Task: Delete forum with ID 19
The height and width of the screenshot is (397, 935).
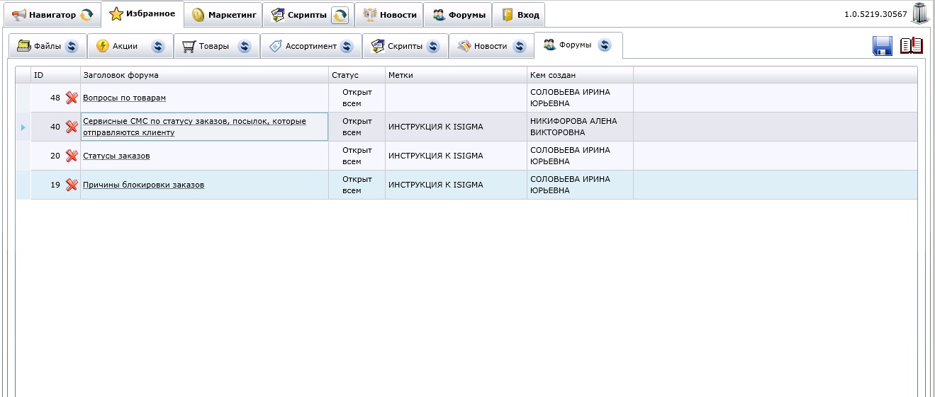Action: pyautogui.click(x=72, y=185)
